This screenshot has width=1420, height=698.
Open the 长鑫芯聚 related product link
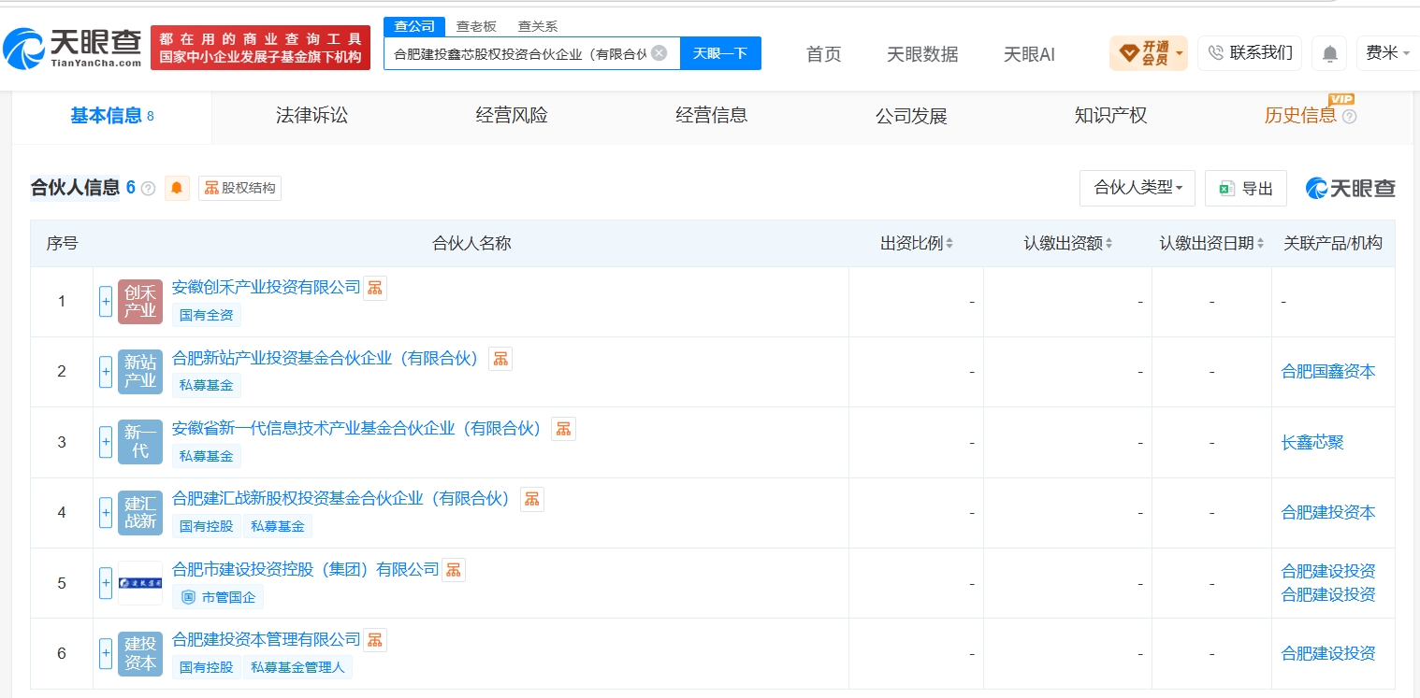point(1312,443)
